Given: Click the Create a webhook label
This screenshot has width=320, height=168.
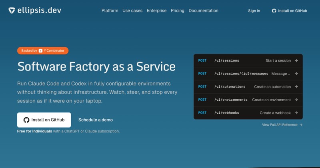Looking at the screenshot, I should click(275, 113).
